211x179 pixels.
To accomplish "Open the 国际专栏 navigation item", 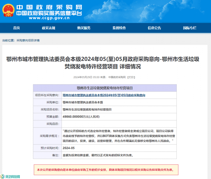I will point(190,28).
